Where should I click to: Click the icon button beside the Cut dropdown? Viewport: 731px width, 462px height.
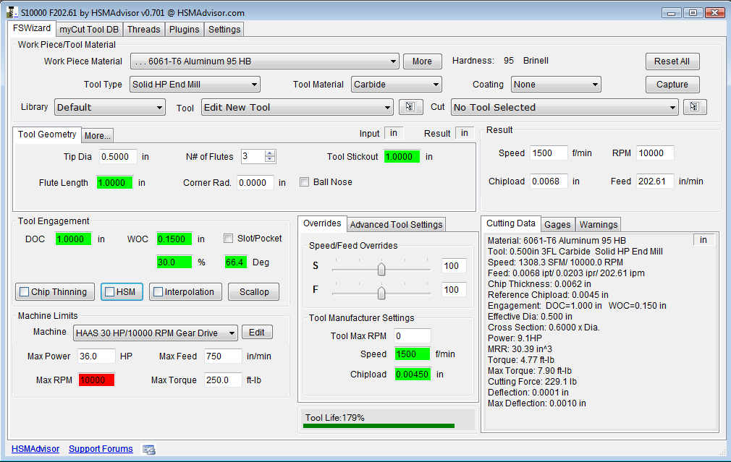pos(694,107)
